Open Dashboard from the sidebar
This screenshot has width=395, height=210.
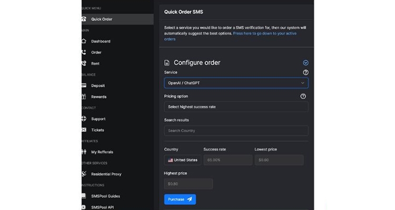[101, 41]
